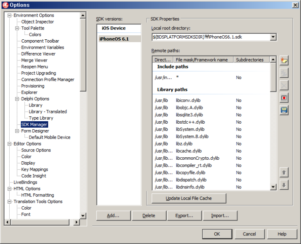Open the Local root directory dropdown
Viewport: 301px width, 244px height.
click(x=273, y=37)
